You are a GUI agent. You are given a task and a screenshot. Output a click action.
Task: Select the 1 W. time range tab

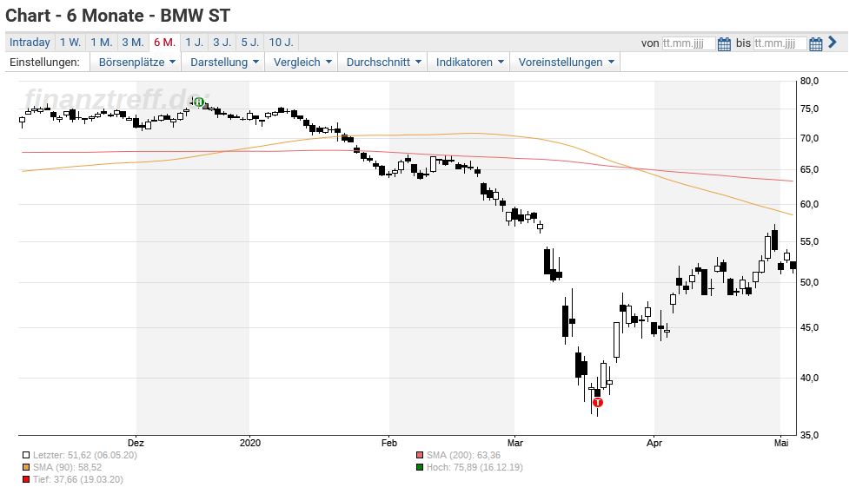[x=70, y=43]
